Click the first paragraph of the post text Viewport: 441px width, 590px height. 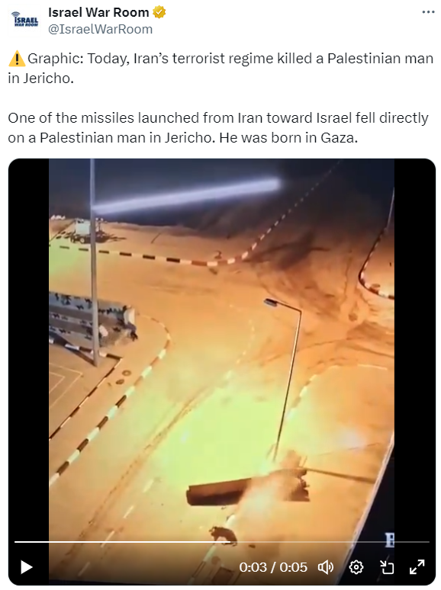[220, 69]
